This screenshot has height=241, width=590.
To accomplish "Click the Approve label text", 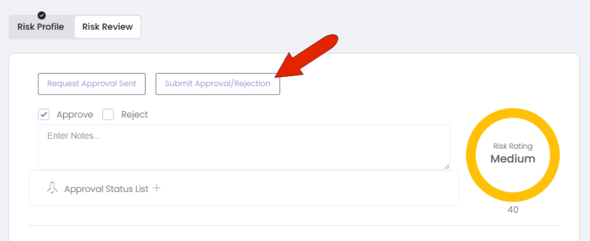I will (75, 114).
